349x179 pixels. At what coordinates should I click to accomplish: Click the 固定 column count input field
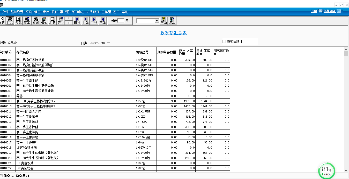click(x=121, y=21)
